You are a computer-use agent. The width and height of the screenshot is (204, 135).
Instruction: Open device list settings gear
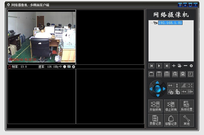[191, 66]
